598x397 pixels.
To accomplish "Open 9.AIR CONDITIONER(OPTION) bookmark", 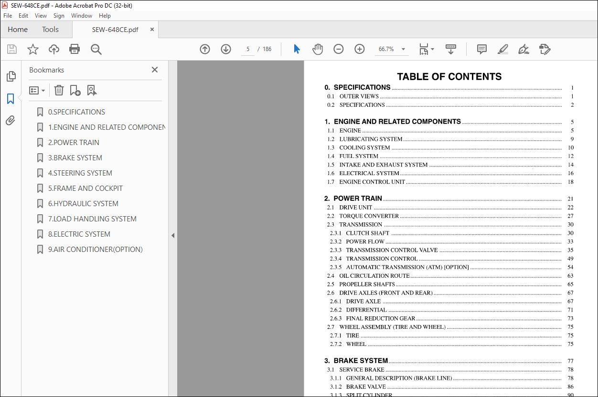I will click(x=95, y=250).
